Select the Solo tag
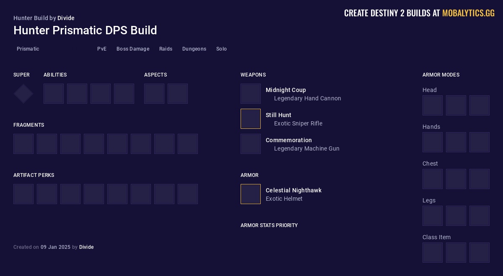Screen dimensions: 503x276 221,49
